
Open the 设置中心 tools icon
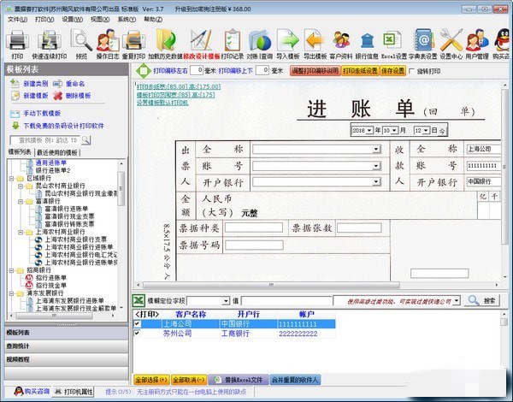point(451,40)
